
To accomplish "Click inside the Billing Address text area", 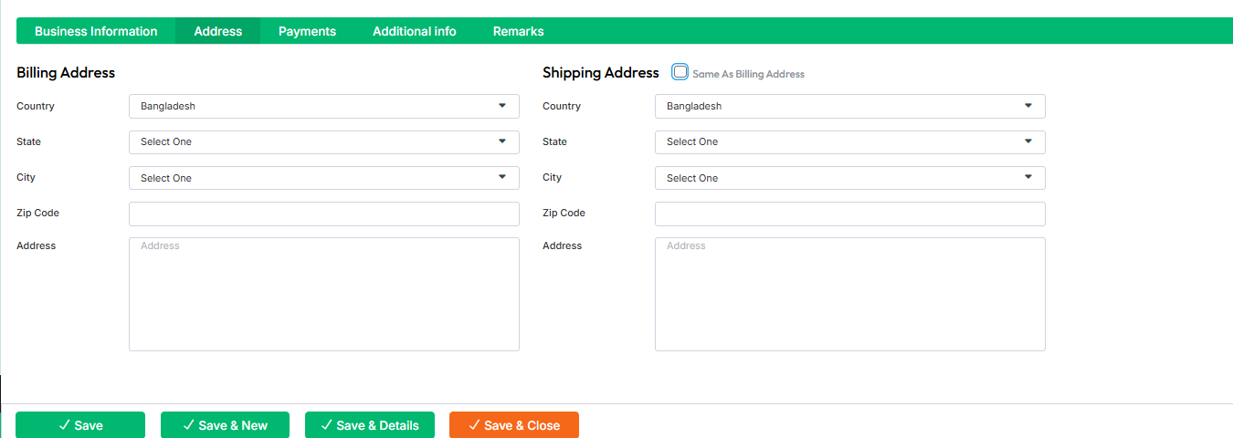I will point(324,294).
